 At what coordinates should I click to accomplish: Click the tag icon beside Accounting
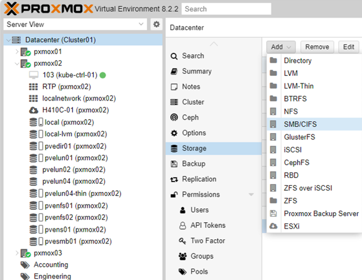[x=25, y=265]
